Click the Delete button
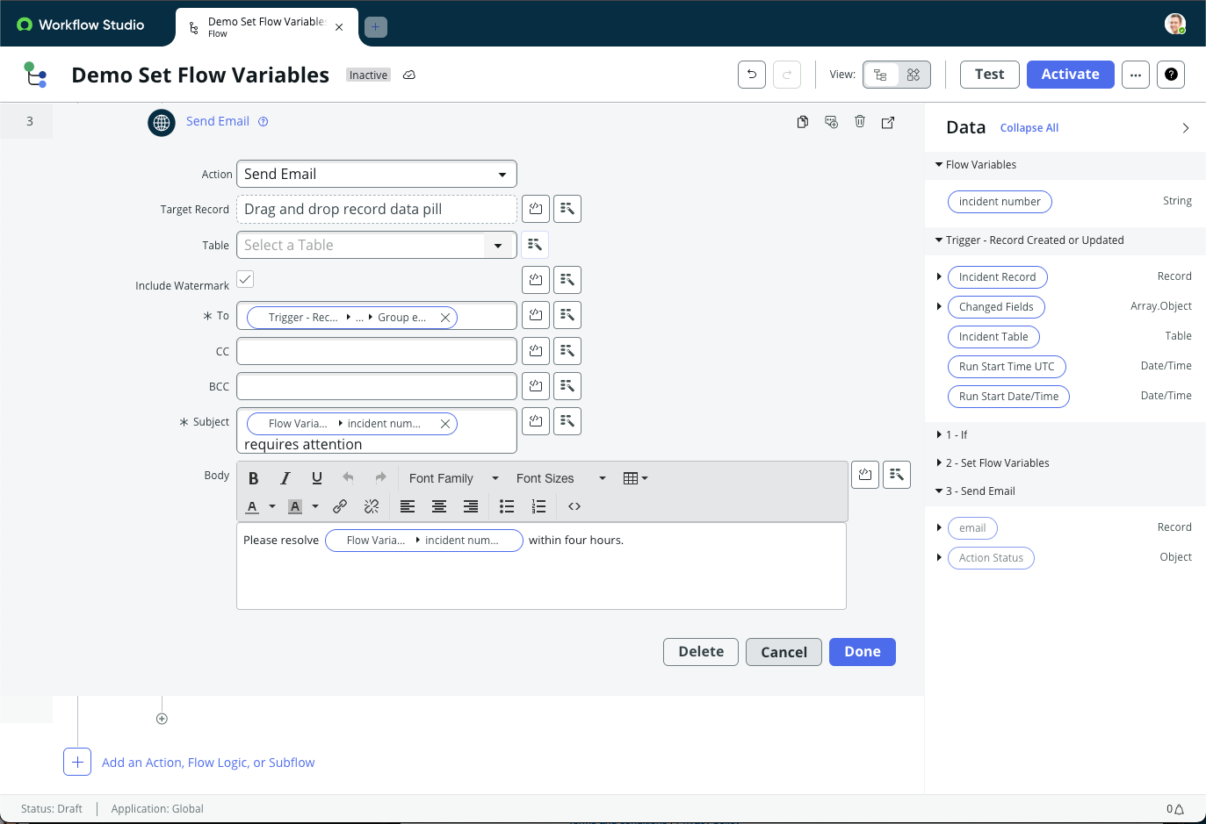The height and width of the screenshot is (824, 1206). click(701, 652)
